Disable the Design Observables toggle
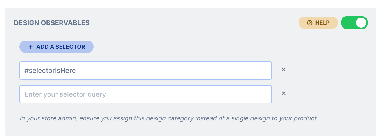This screenshot has height=140, width=382. coord(354,23)
